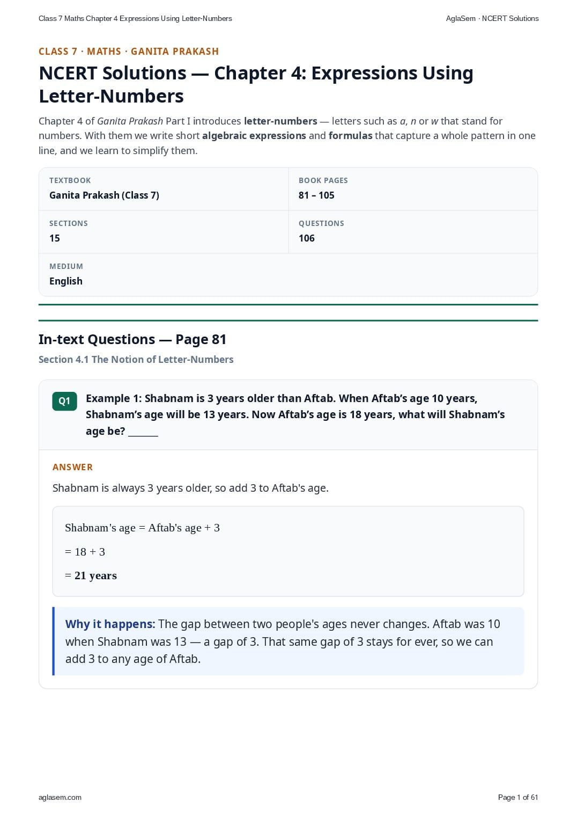Screen dimensions: 577x817
Task: Click the aglasem.com footer link
Action: tap(60, 797)
